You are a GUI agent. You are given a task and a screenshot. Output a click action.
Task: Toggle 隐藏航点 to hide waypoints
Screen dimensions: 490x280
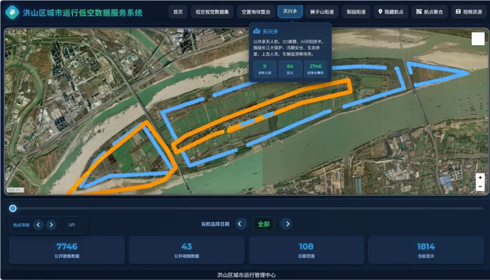(391, 12)
